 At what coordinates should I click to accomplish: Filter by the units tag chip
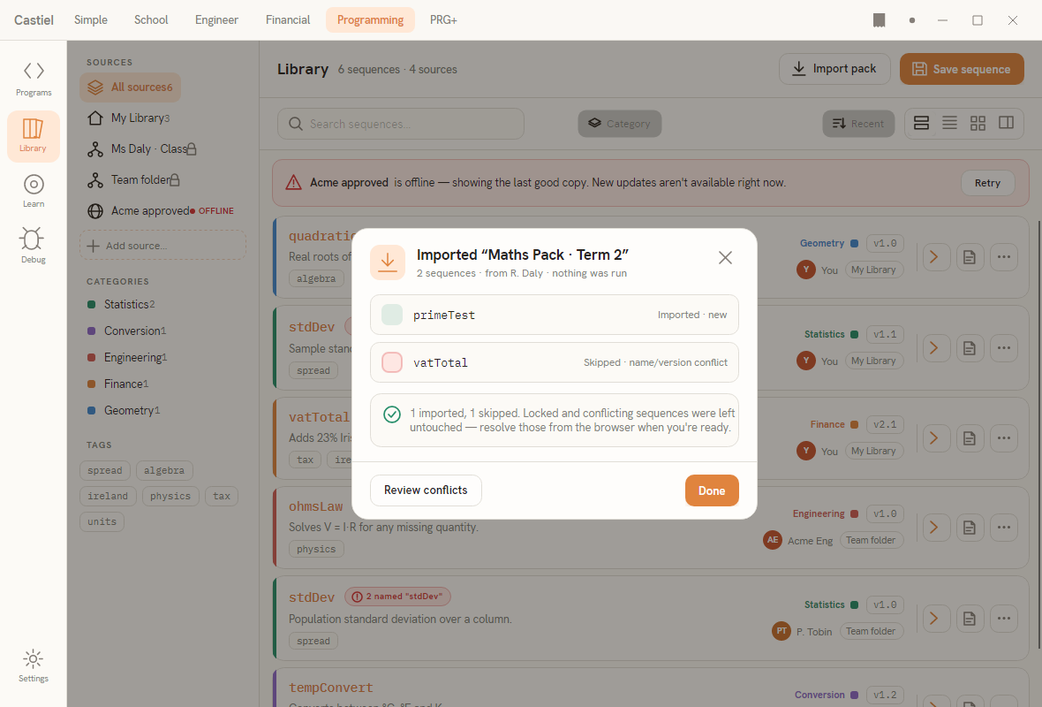[x=102, y=521]
